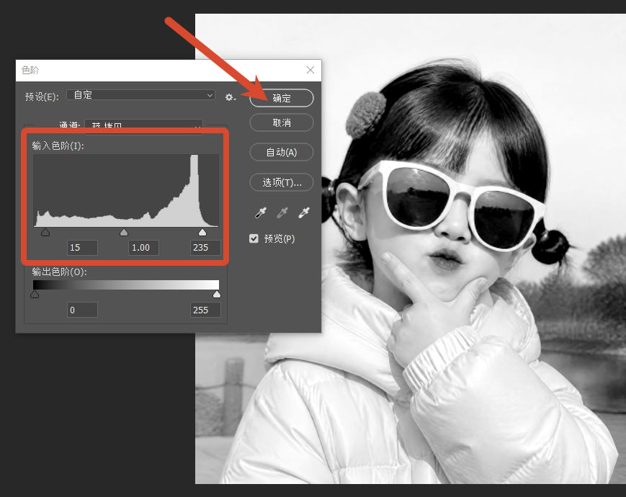The width and height of the screenshot is (626, 497).
Task: Toggle the 预览(P) checkbox
Action: pyautogui.click(x=254, y=238)
